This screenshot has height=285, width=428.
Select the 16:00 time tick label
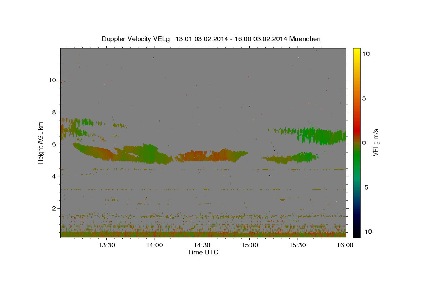tap(345, 245)
